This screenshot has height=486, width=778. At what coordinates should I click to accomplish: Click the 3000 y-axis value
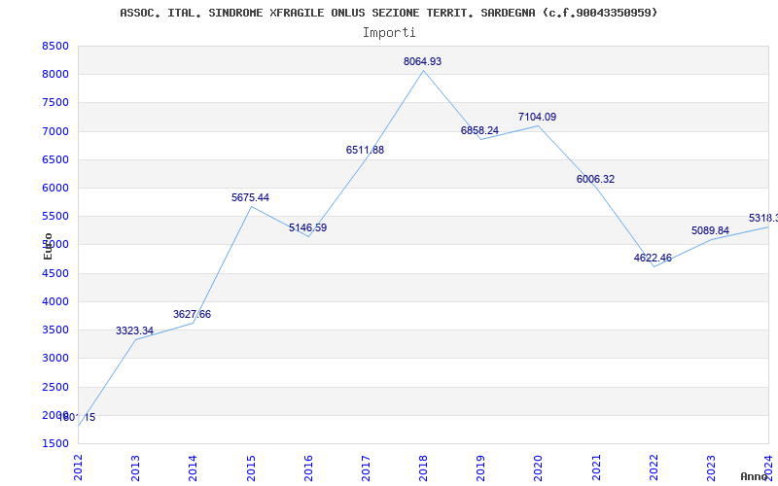55,358
